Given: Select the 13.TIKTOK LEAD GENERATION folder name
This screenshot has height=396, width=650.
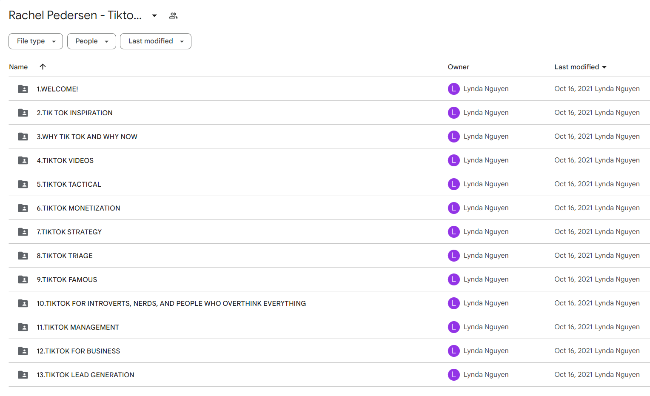Looking at the screenshot, I should click(86, 375).
